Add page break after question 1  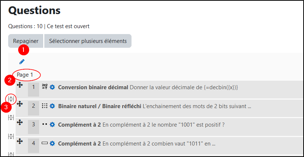[11, 99]
